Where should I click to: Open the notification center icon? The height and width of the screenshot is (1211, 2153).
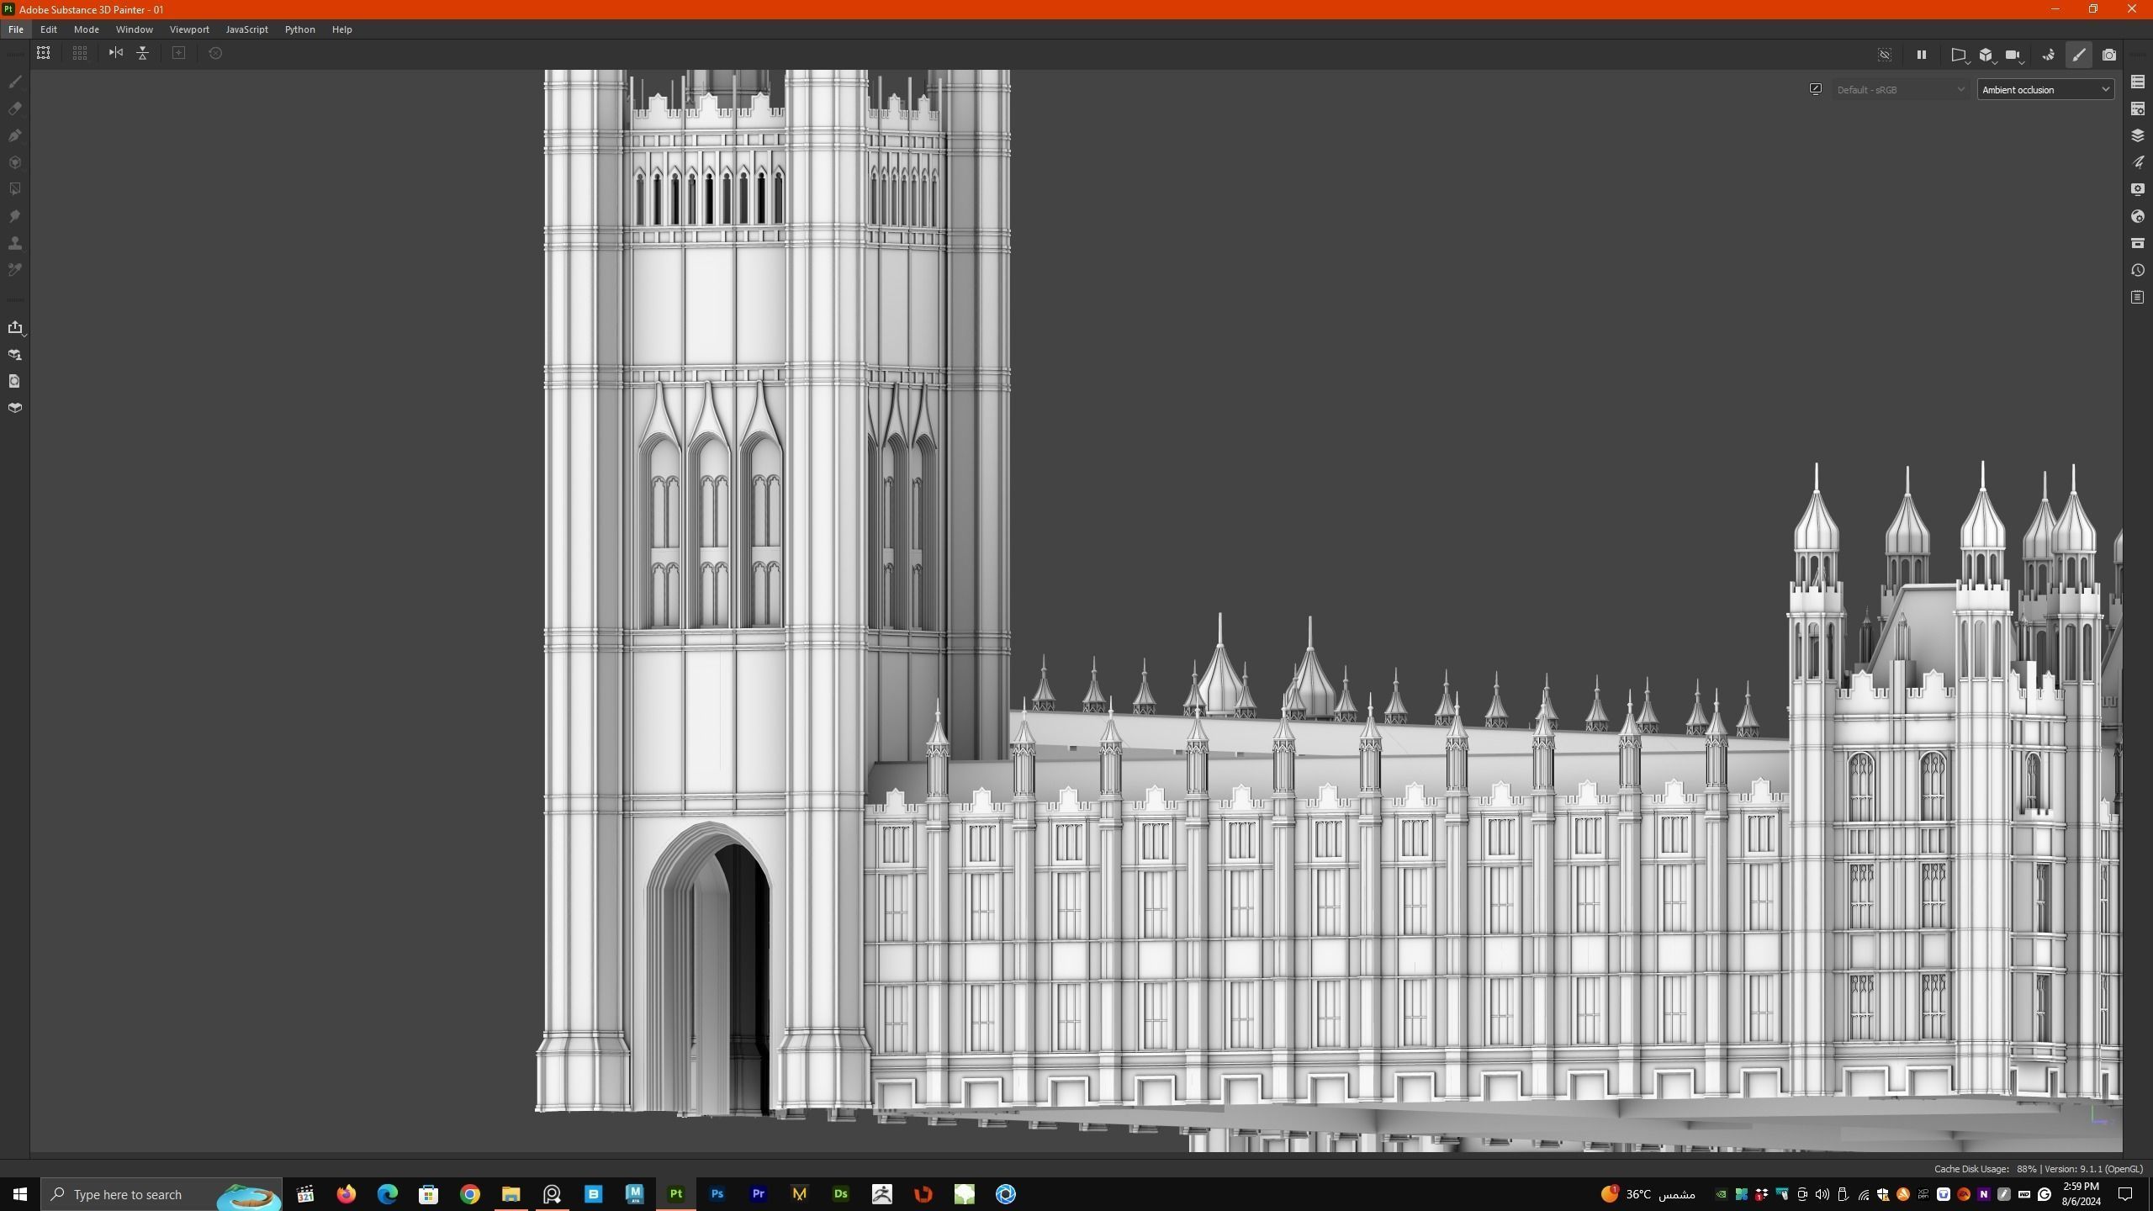[2125, 1194]
